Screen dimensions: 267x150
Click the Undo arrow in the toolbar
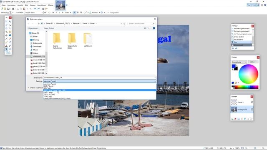pyautogui.click(x=35, y=9)
